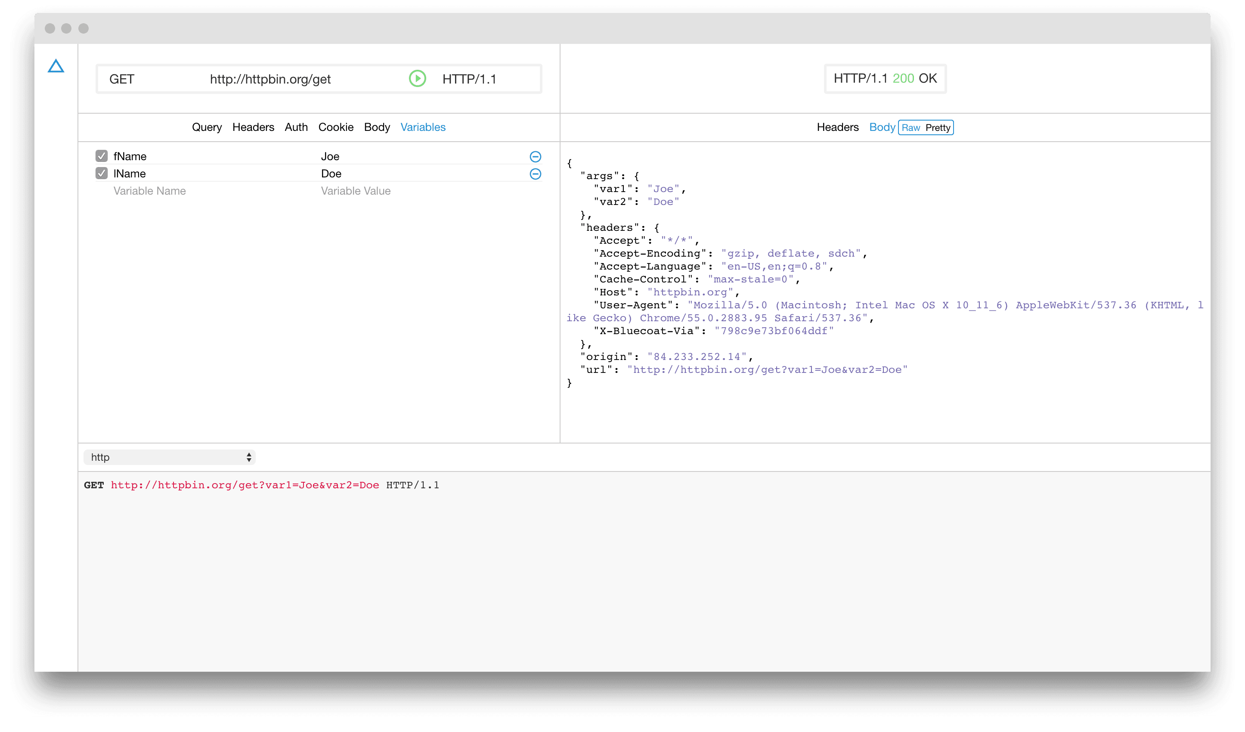Click the request URL field

click(270, 79)
